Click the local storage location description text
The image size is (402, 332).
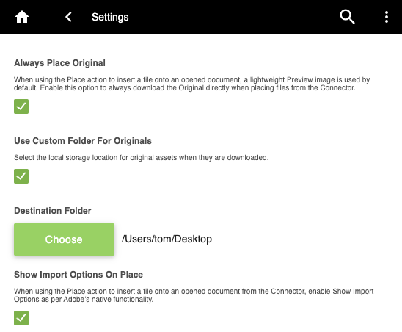pyautogui.click(x=142, y=157)
